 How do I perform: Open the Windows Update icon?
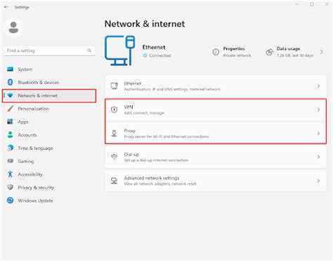click(x=10, y=200)
